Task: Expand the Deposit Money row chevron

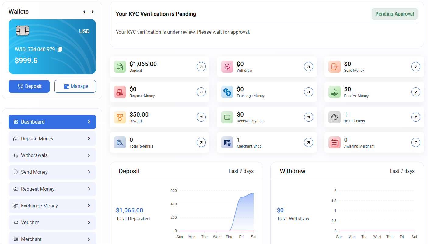Action: tap(89, 138)
